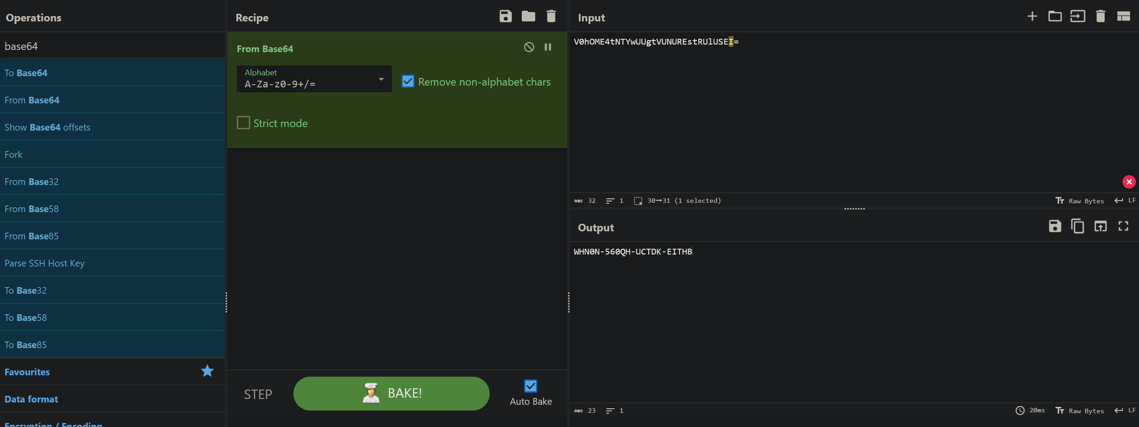Uncheck Remove non-alphabet chars
This screenshot has width=1139, height=427.
pos(407,82)
